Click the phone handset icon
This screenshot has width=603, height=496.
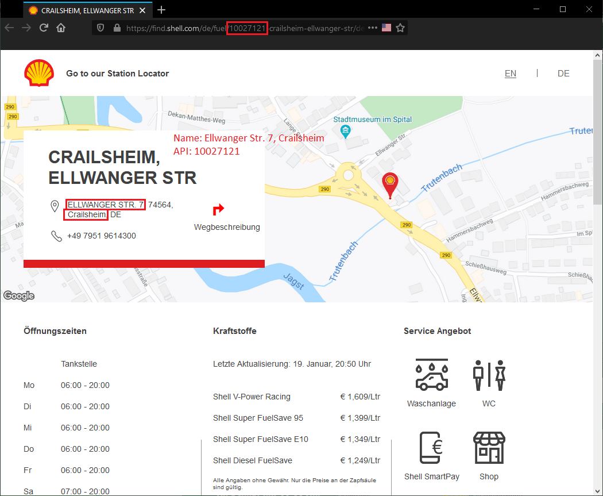[x=56, y=236]
